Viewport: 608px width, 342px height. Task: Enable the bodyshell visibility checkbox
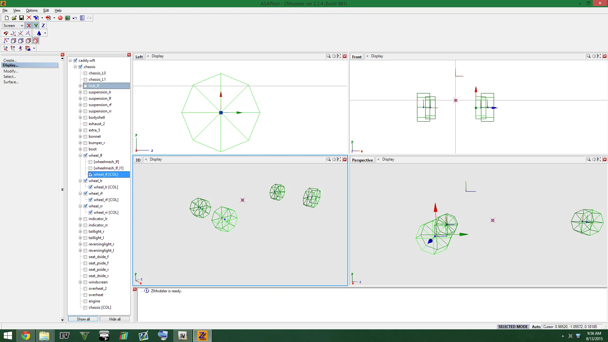(85, 117)
